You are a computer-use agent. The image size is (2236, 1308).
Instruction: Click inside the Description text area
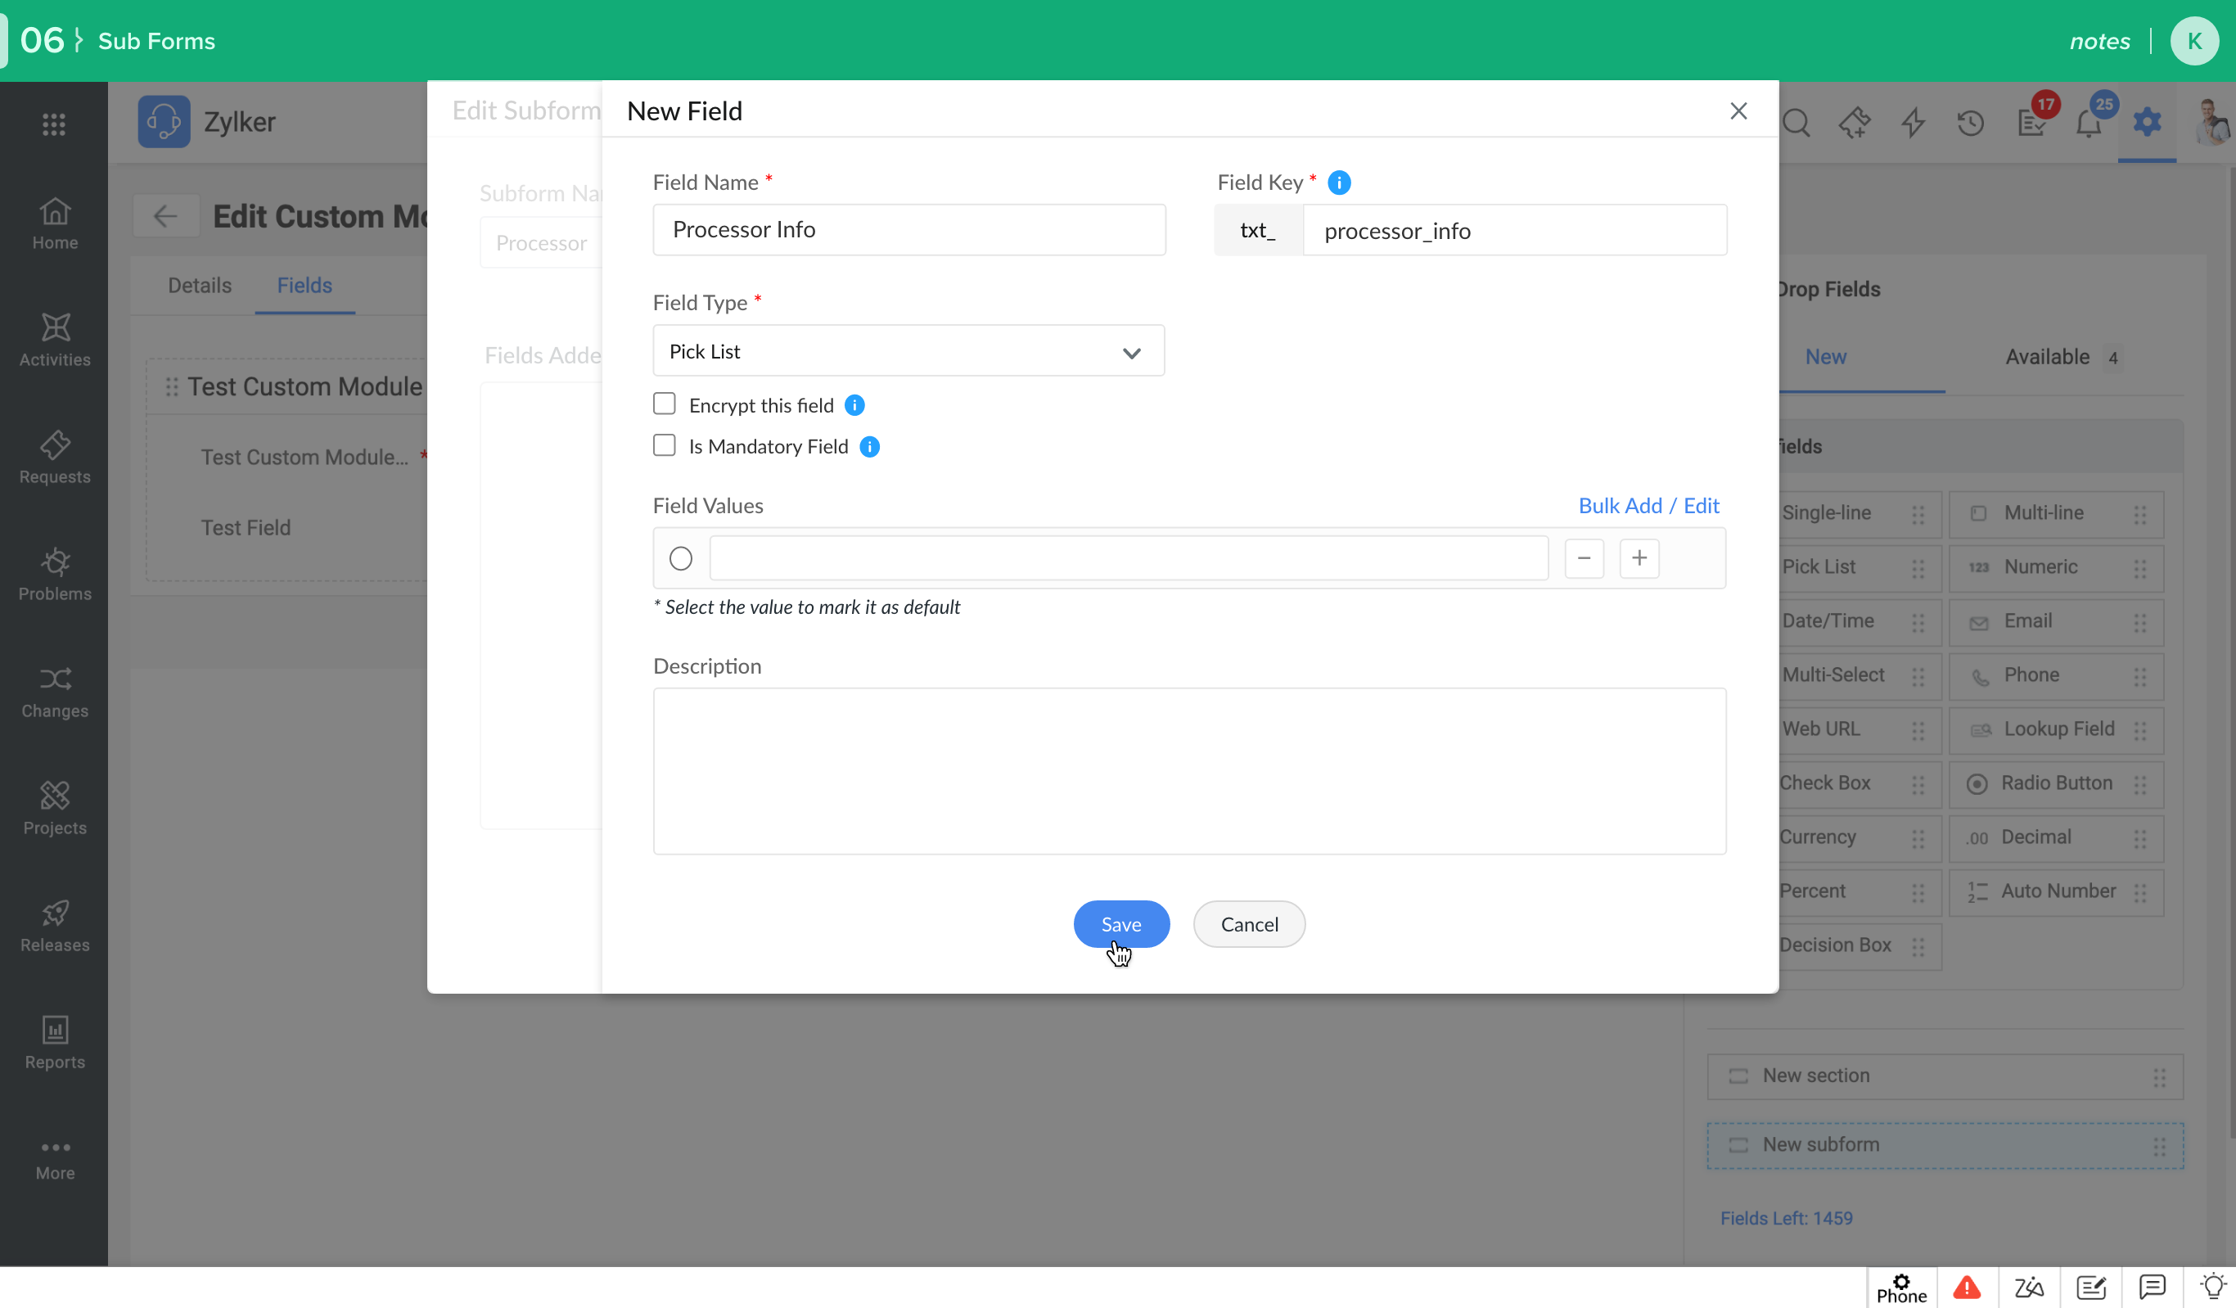1189,770
